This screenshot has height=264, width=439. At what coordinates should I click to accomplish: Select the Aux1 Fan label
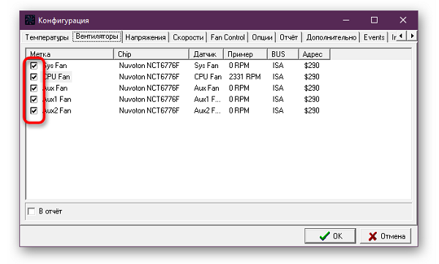57,99
